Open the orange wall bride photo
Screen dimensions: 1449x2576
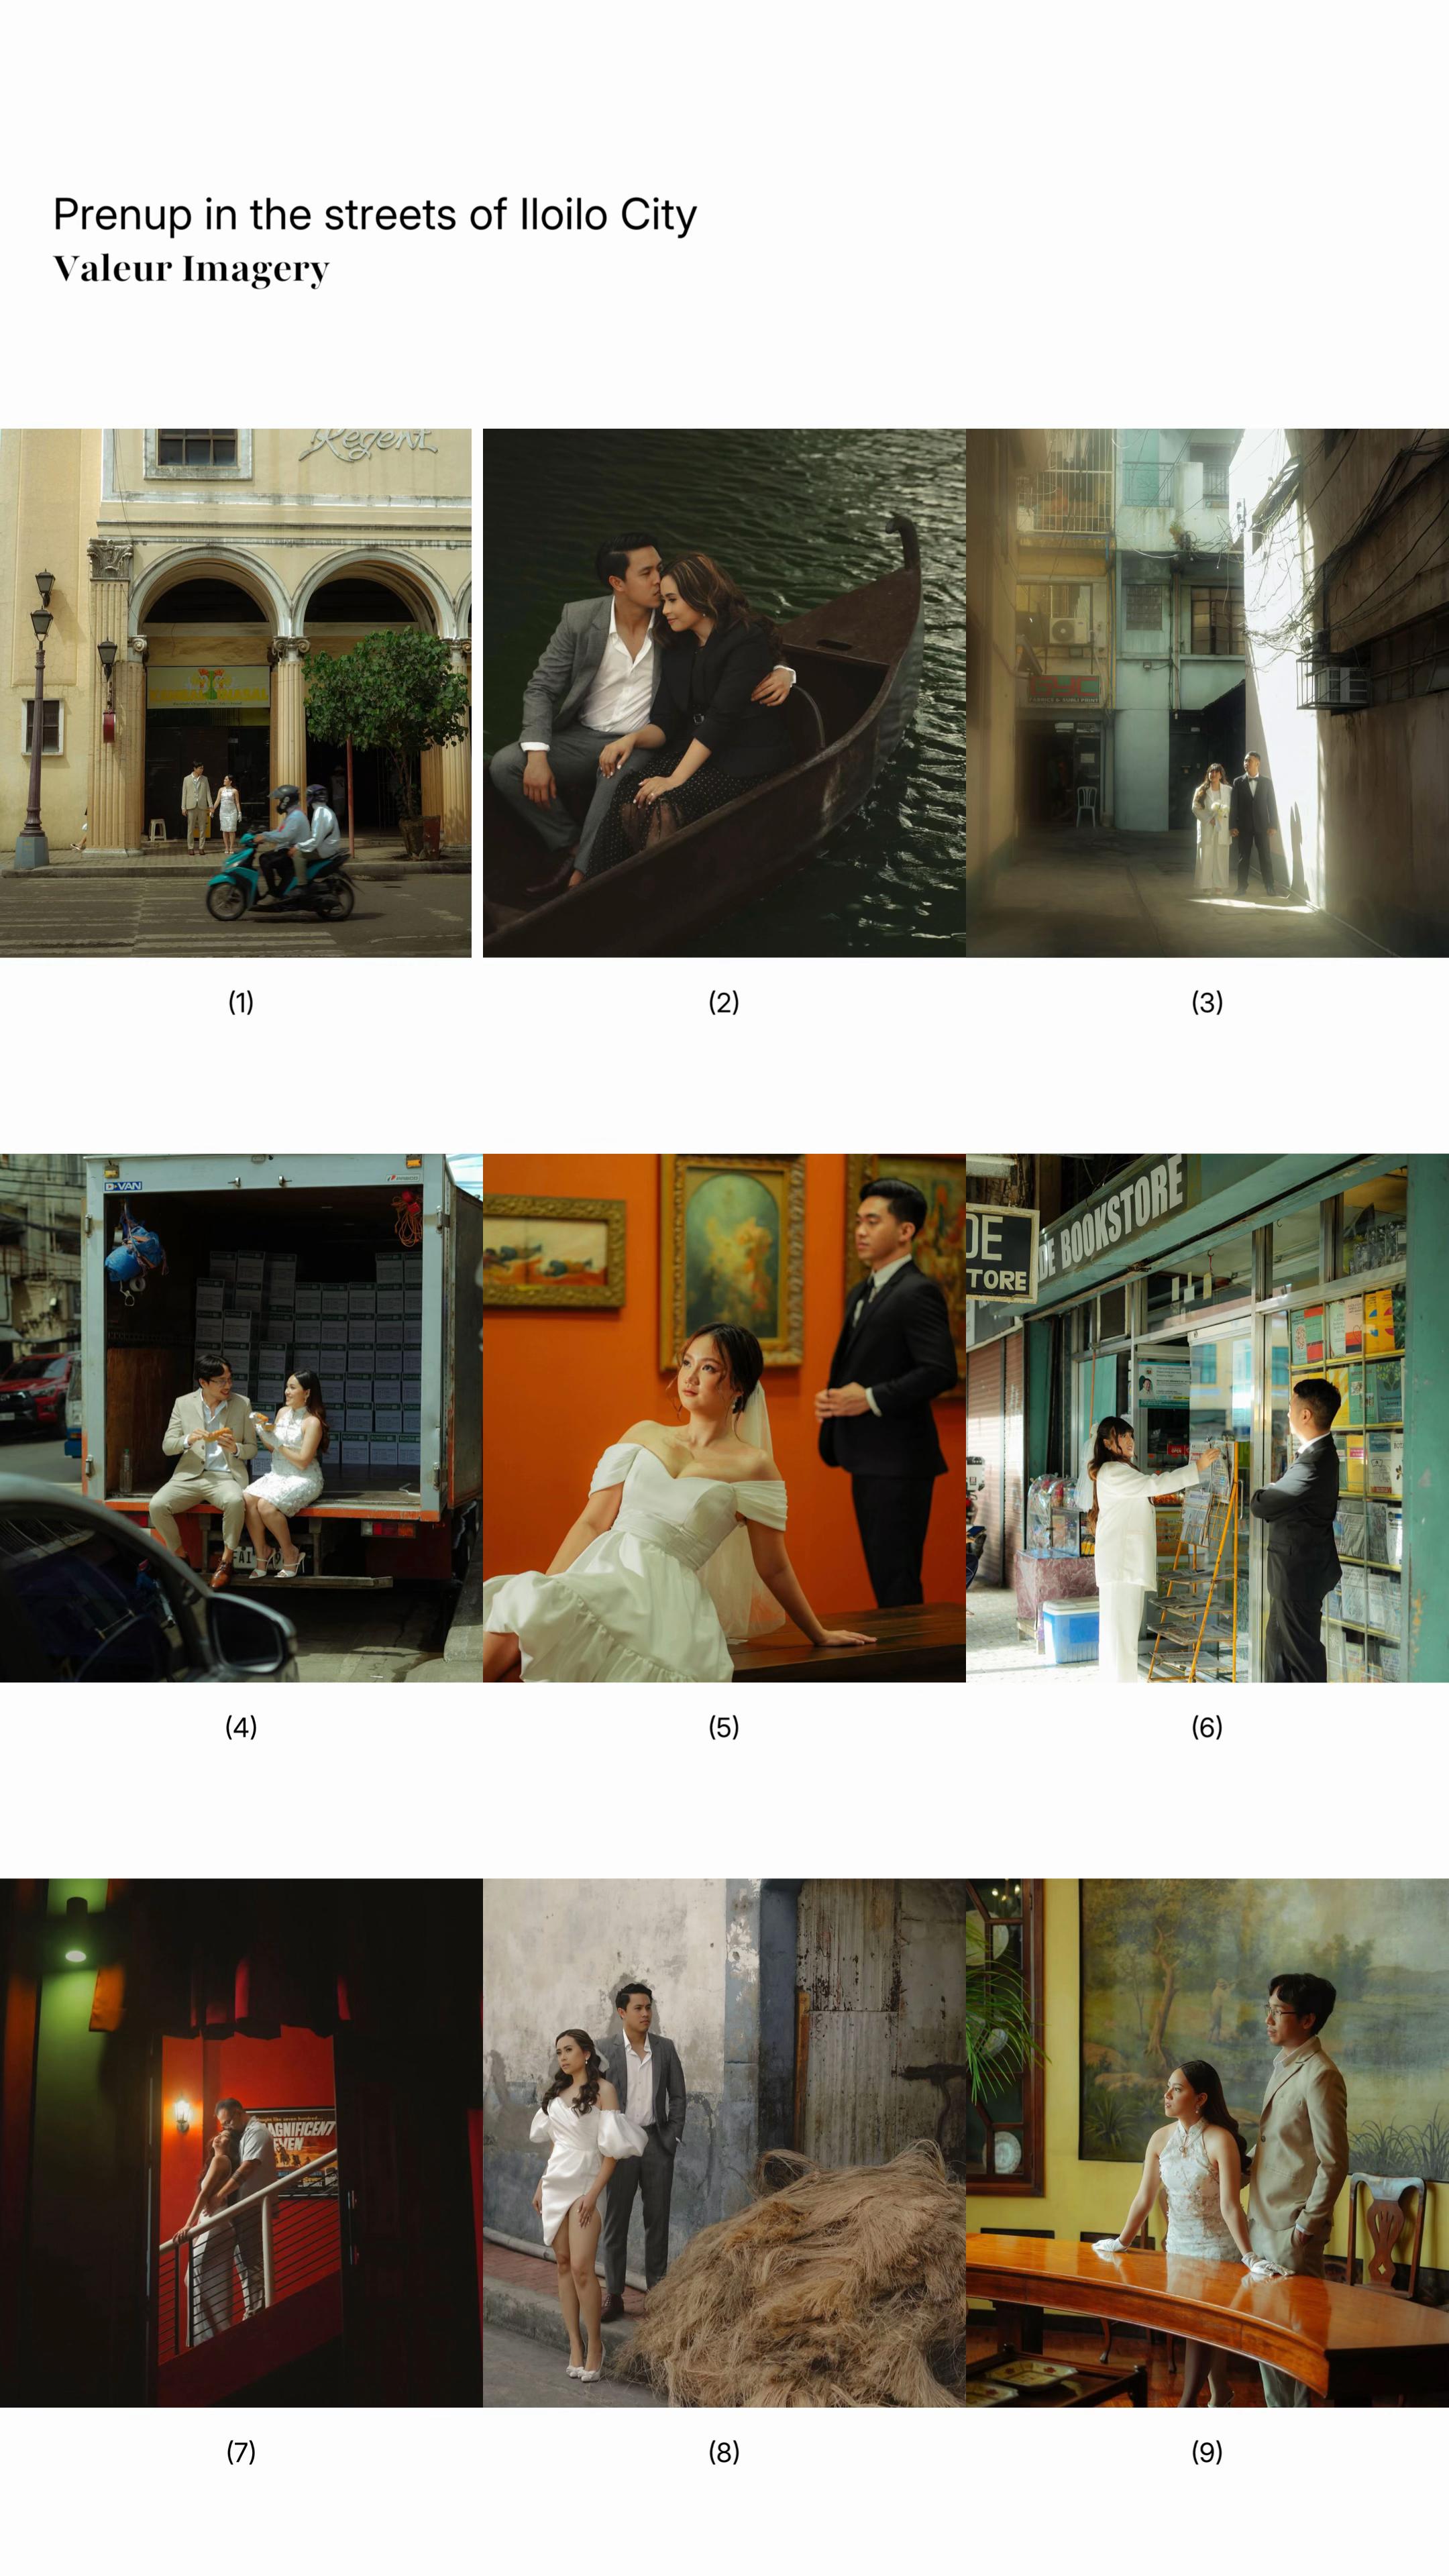(x=724, y=1418)
